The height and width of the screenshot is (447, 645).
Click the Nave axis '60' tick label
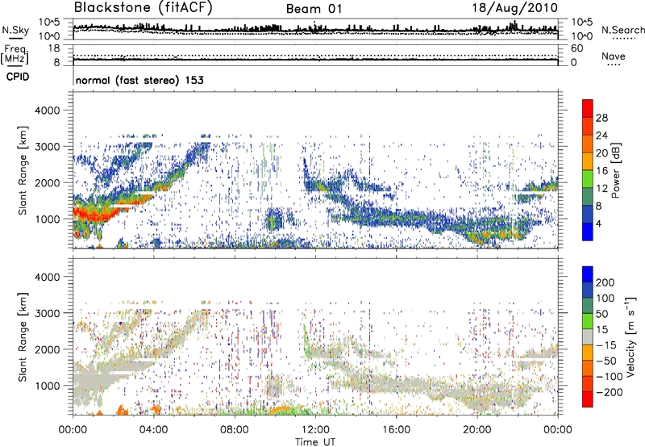[576, 48]
